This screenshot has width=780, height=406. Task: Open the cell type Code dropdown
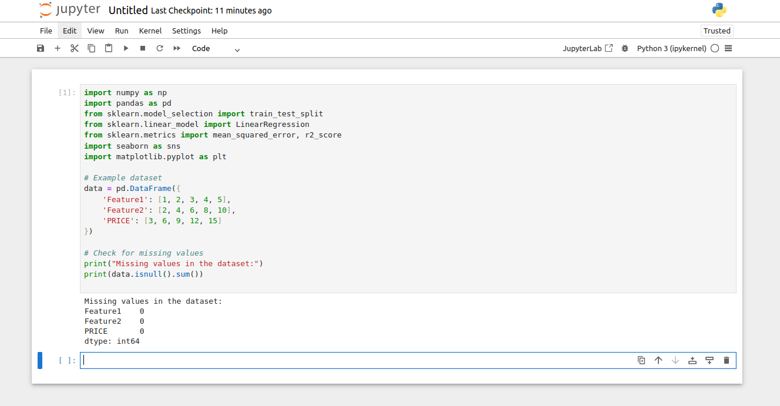coord(216,49)
